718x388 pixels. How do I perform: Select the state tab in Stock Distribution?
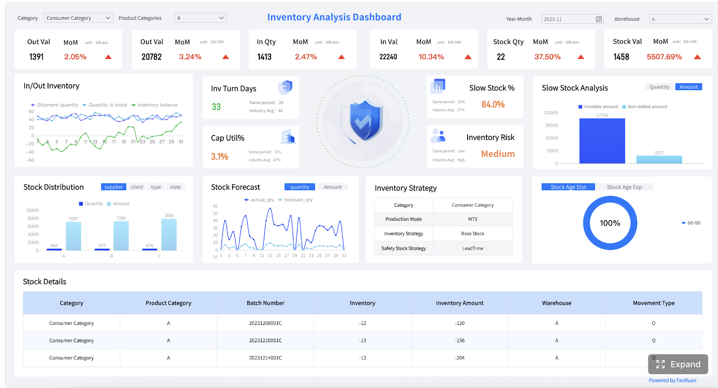[175, 187]
